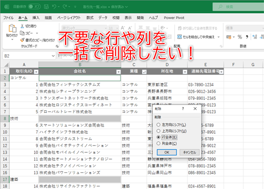Open the Name Box dropdown arrow

(53, 56)
